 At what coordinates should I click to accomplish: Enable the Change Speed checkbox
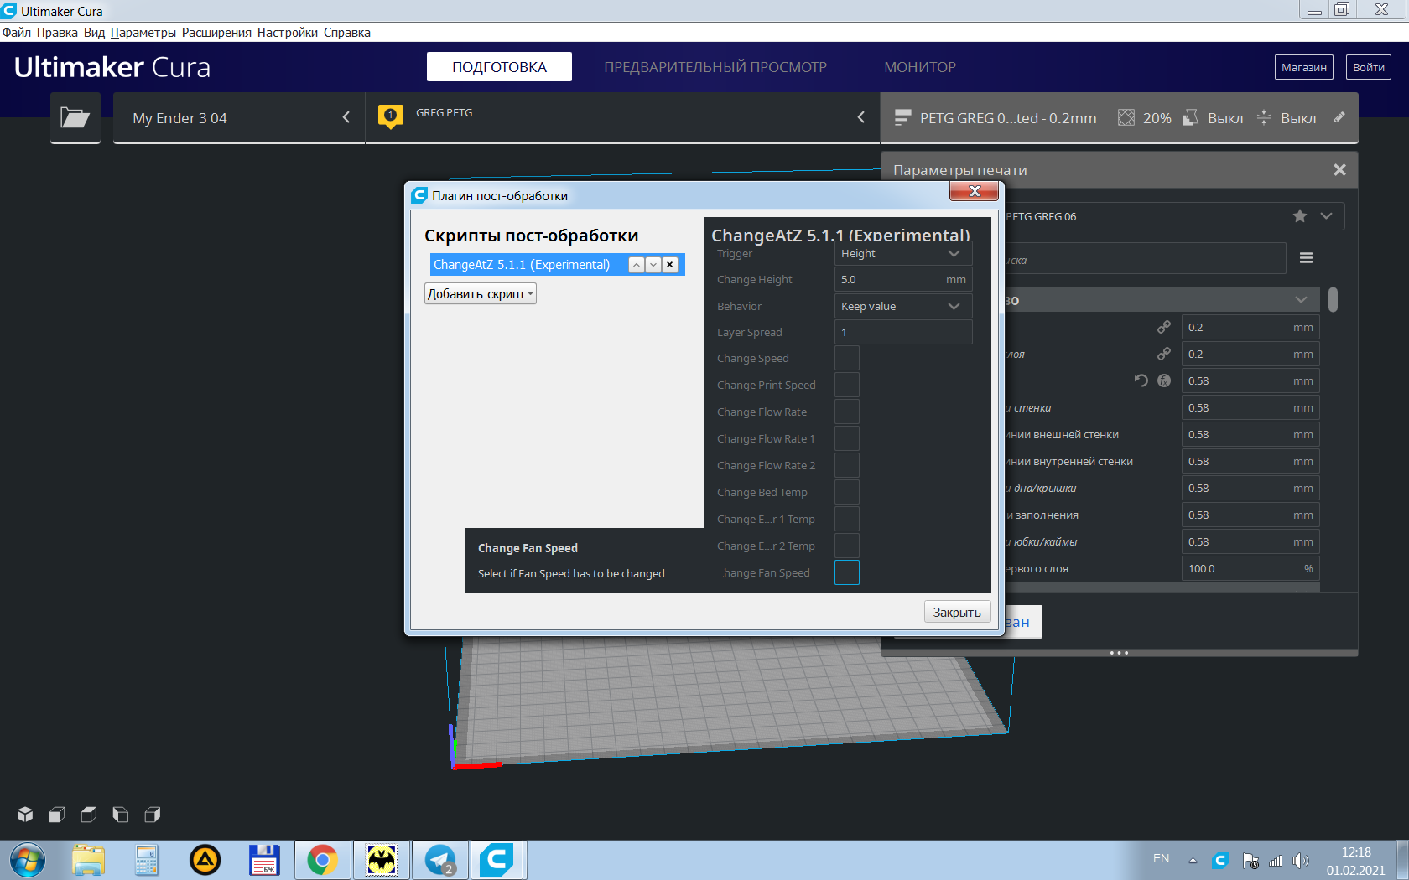(847, 359)
